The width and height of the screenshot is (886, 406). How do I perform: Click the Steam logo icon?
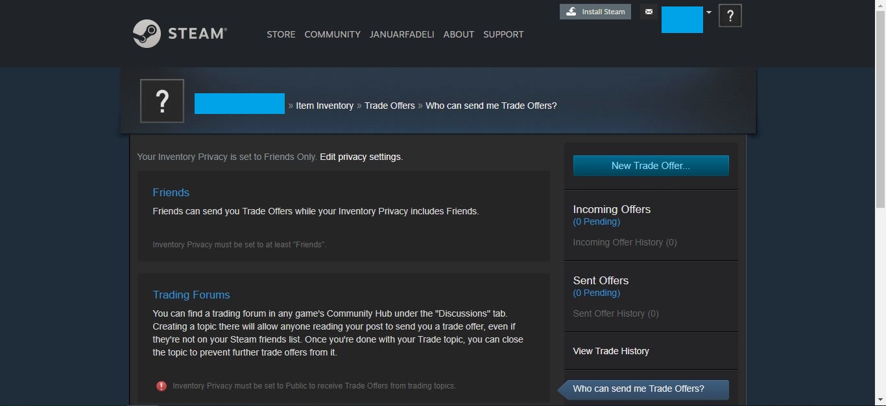click(x=147, y=34)
